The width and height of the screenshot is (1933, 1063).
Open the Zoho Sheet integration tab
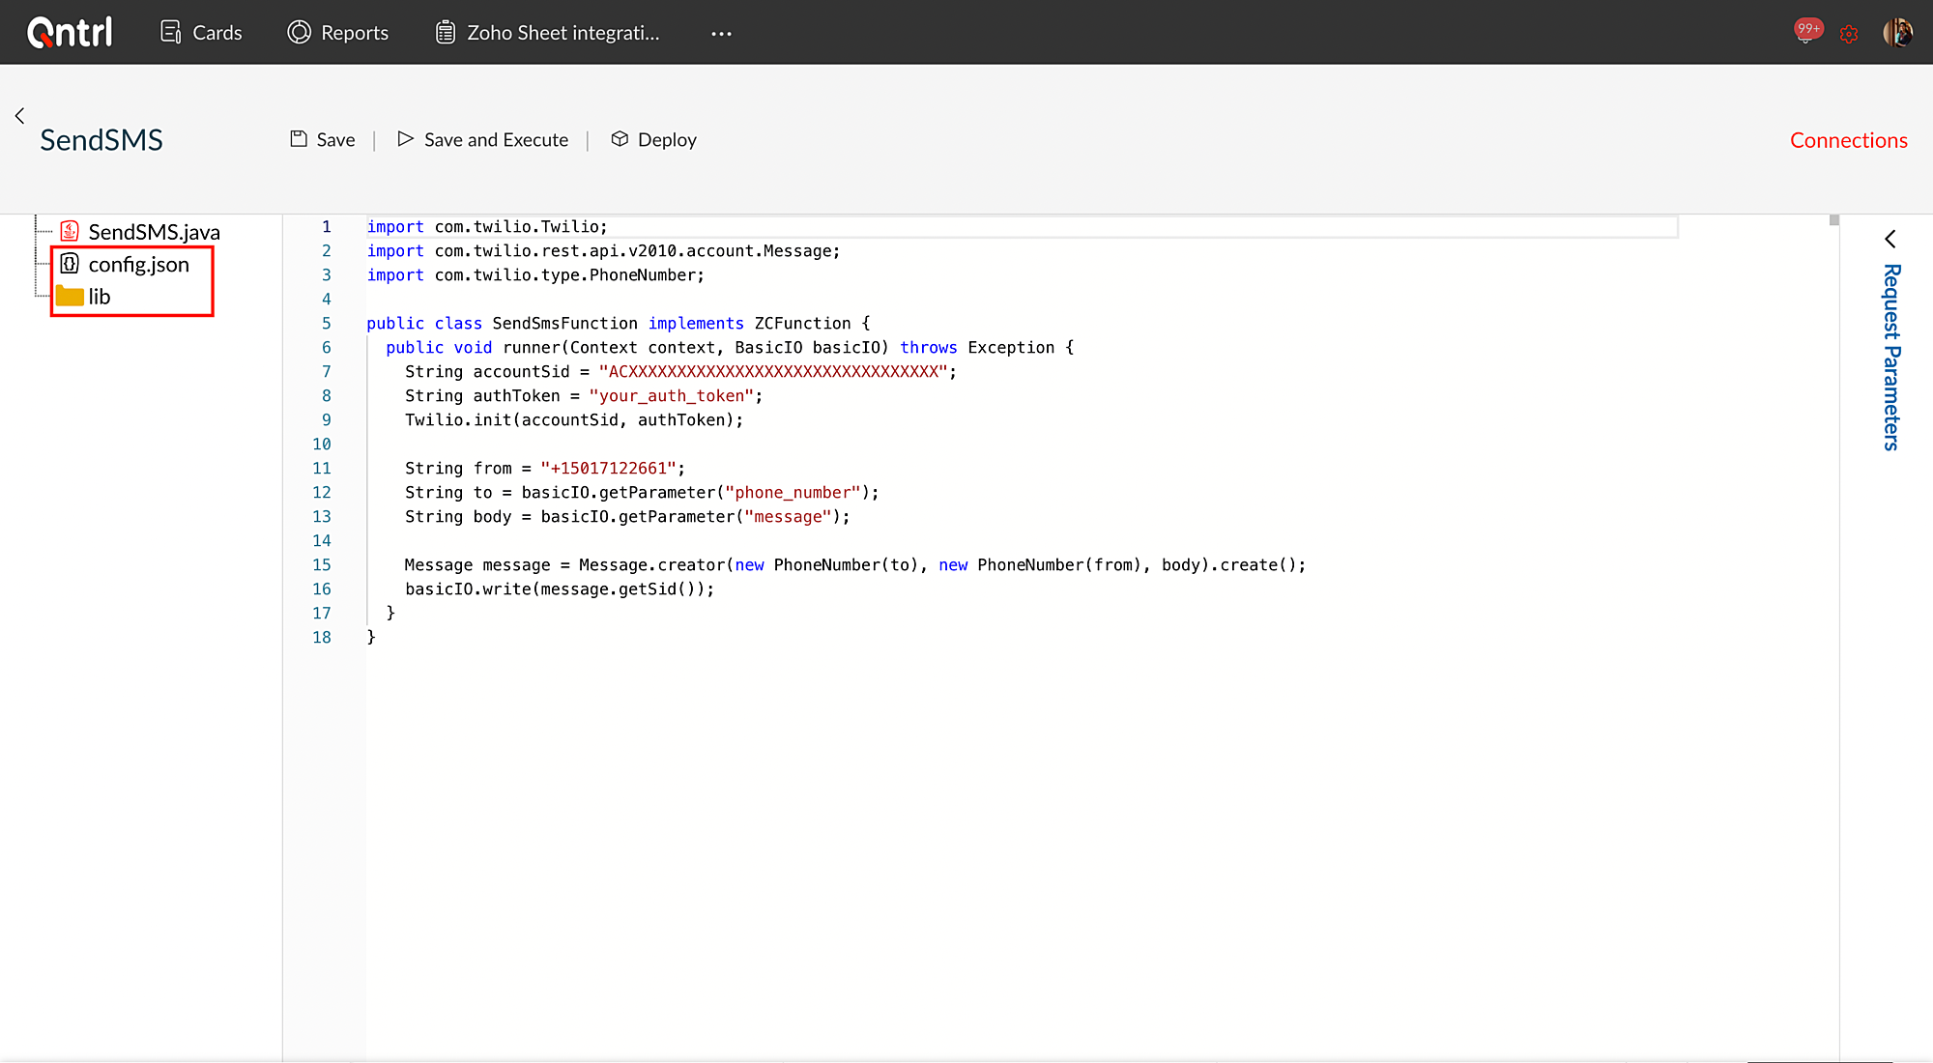click(x=547, y=32)
